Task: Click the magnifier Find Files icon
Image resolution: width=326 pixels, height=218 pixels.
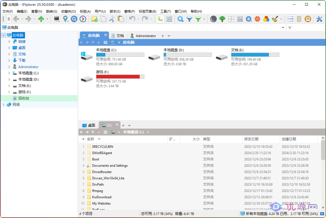Action: tap(180, 19)
